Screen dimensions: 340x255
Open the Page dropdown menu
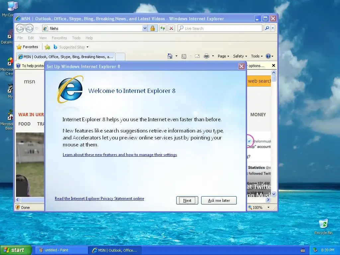click(223, 56)
